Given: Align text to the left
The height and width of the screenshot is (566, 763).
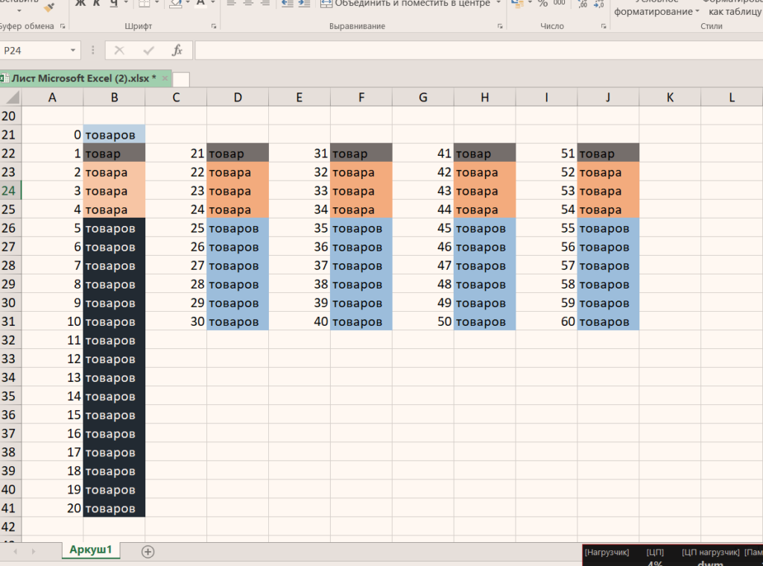Looking at the screenshot, I should click(231, 4).
